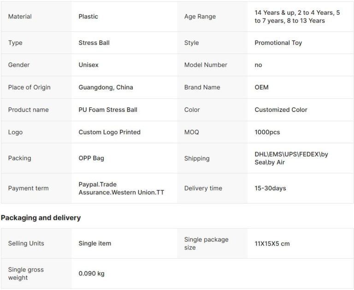This screenshot has width=354, height=290.
Task: Click the 'Unisex' gender value
Action: [88, 65]
